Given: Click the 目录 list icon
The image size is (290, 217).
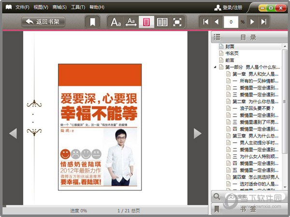Looking at the screenshot, I should tap(217, 37).
